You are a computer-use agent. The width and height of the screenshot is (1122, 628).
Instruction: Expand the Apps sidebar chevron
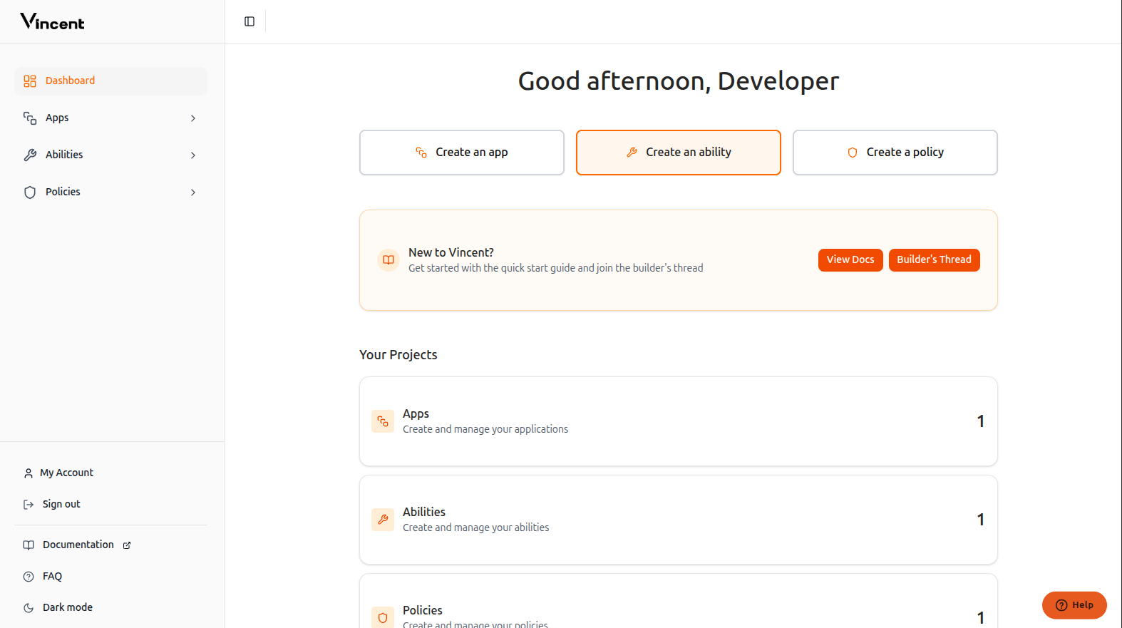pyautogui.click(x=193, y=118)
